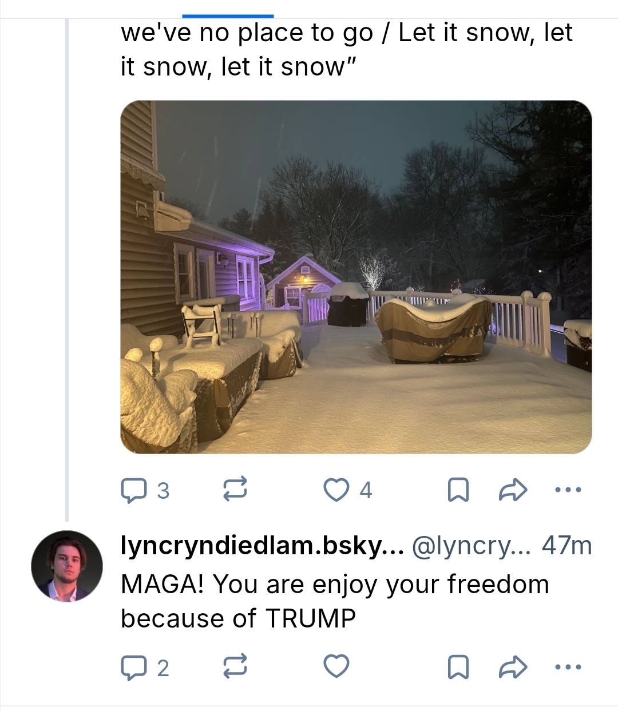
Task: Click the lyncryndiedlam.bsky... display name
Action: coord(262,547)
